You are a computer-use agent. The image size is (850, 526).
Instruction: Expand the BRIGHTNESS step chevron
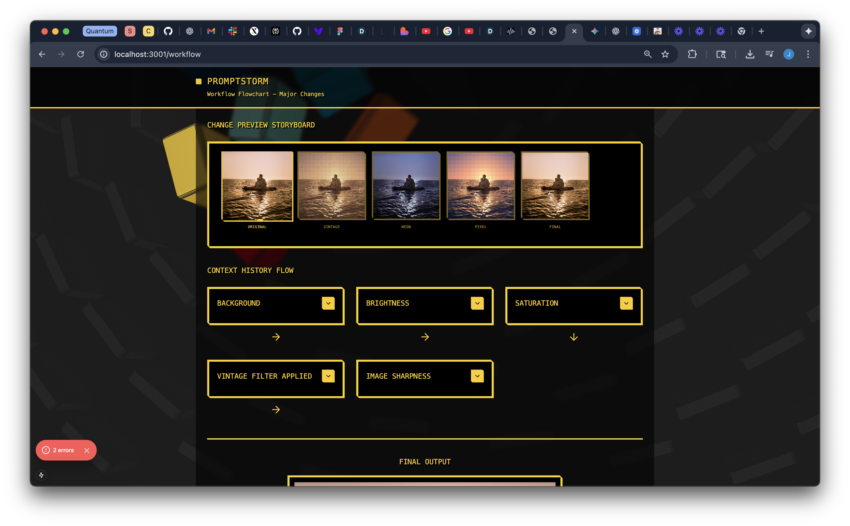coord(477,303)
